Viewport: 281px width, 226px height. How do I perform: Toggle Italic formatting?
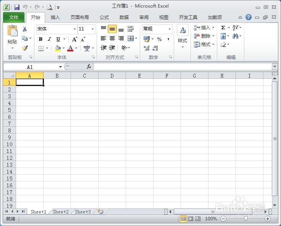pos(50,39)
